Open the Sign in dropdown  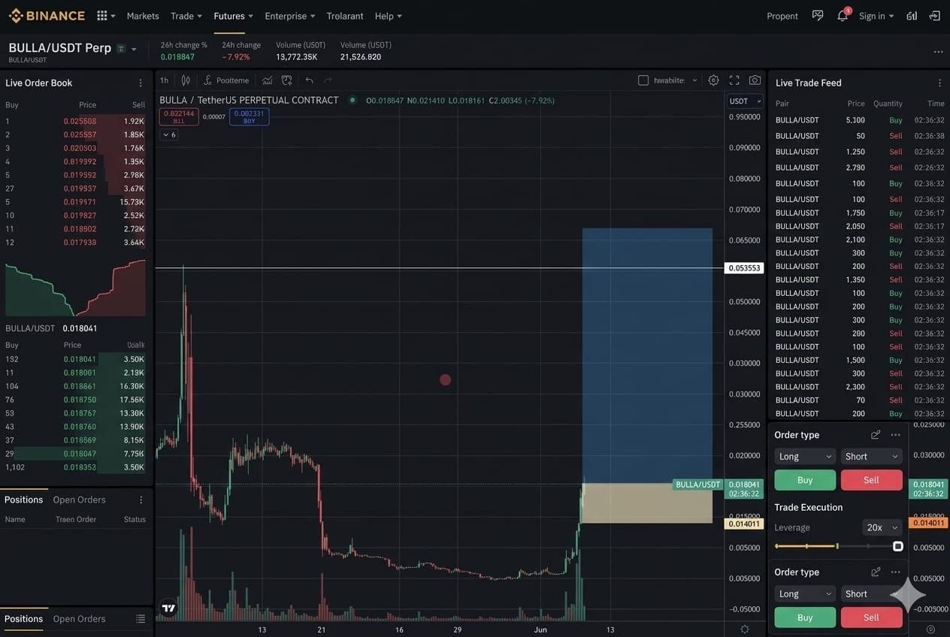(876, 16)
